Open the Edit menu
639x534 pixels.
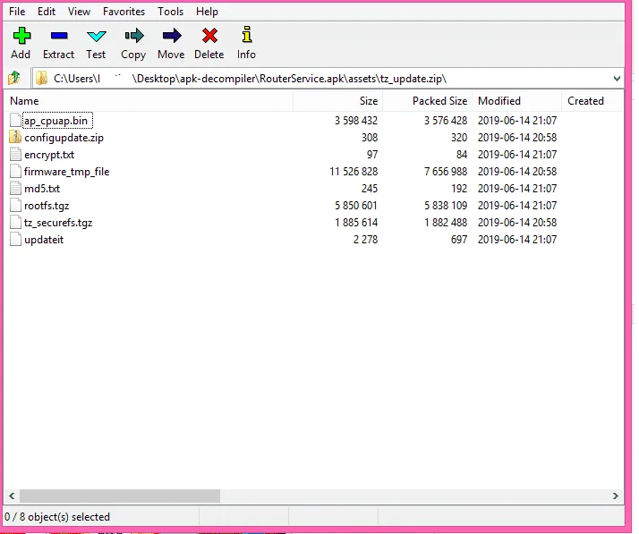(47, 12)
